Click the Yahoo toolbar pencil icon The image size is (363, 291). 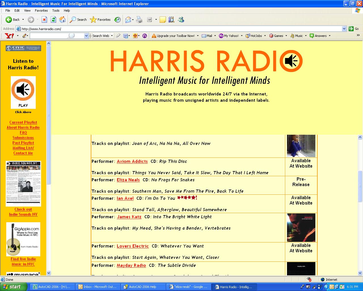tap(25, 36)
